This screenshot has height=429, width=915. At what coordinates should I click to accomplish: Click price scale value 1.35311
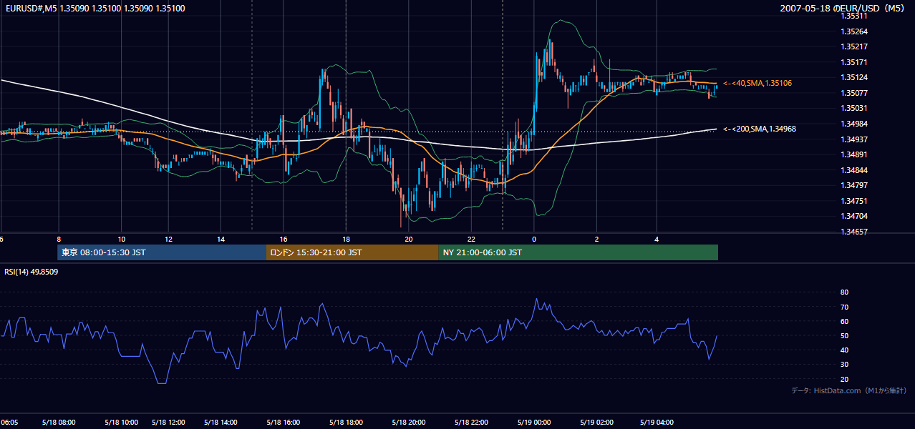(x=854, y=16)
